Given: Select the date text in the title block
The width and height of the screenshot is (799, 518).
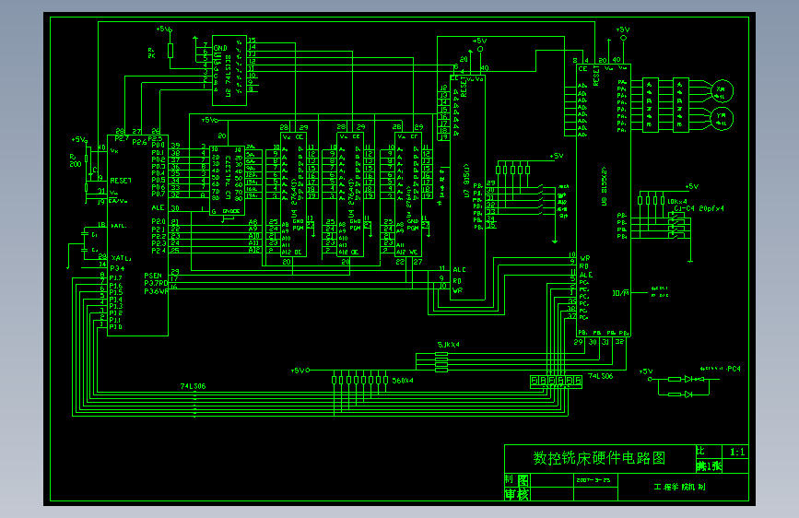Looking at the screenshot, I should [x=593, y=480].
